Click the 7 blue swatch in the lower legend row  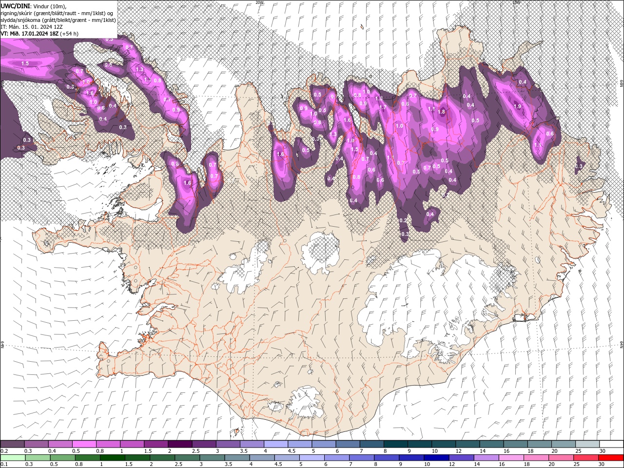tap(362, 458)
